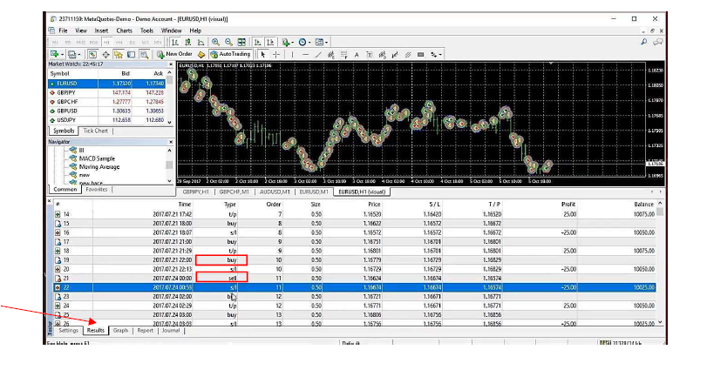Toggle the Terminal window icon

coord(132,55)
